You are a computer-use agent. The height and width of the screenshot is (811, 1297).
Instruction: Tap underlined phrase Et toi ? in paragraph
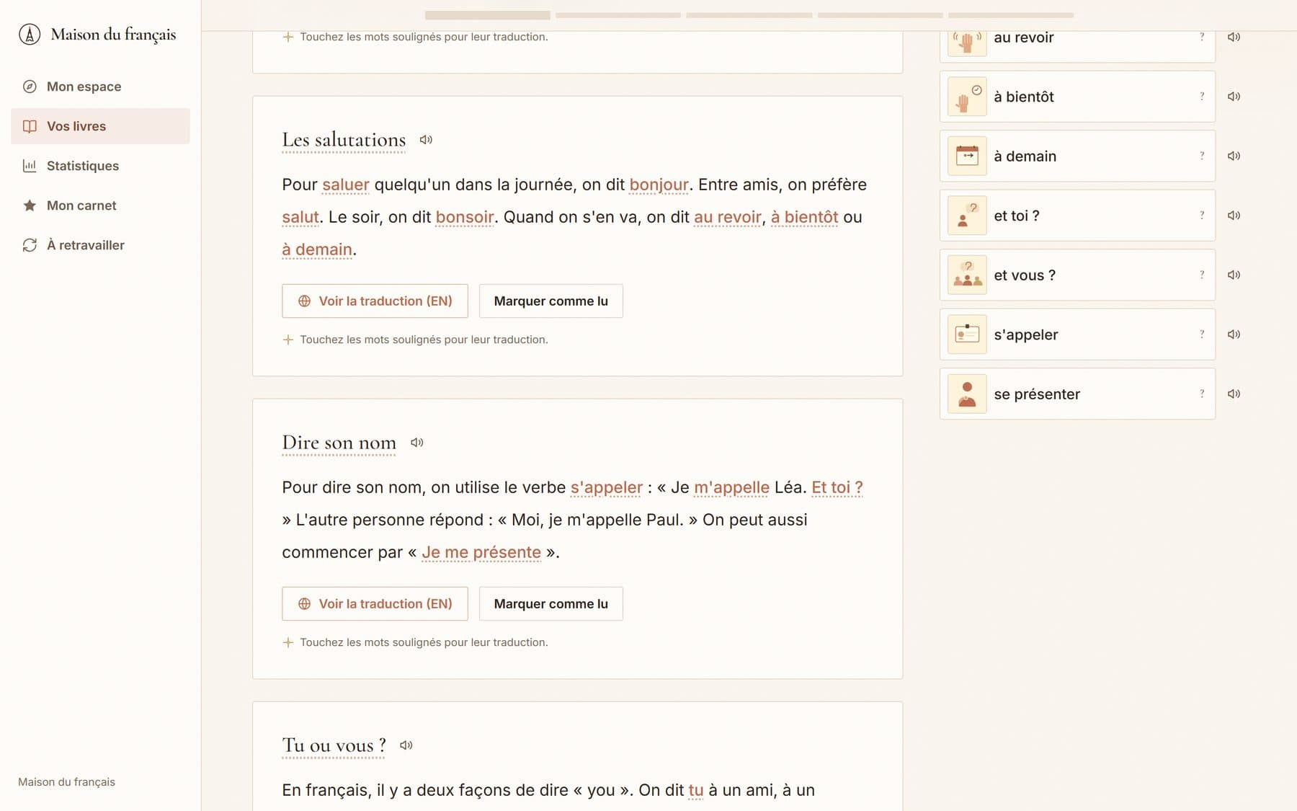(837, 487)
